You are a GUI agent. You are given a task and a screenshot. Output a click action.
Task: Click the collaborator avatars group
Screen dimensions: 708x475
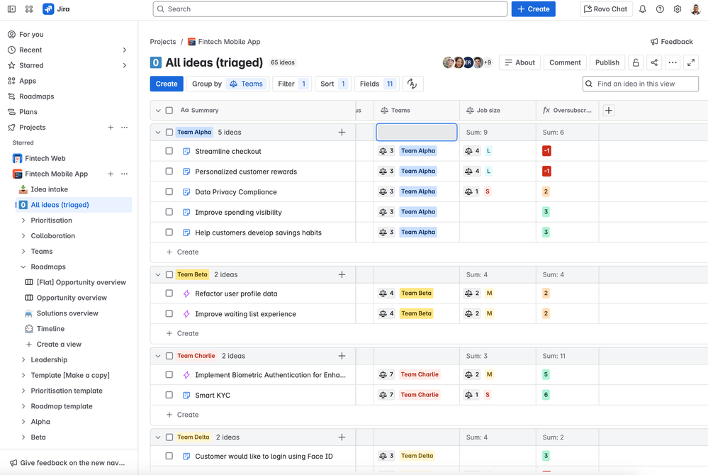[x=467, y=62]
